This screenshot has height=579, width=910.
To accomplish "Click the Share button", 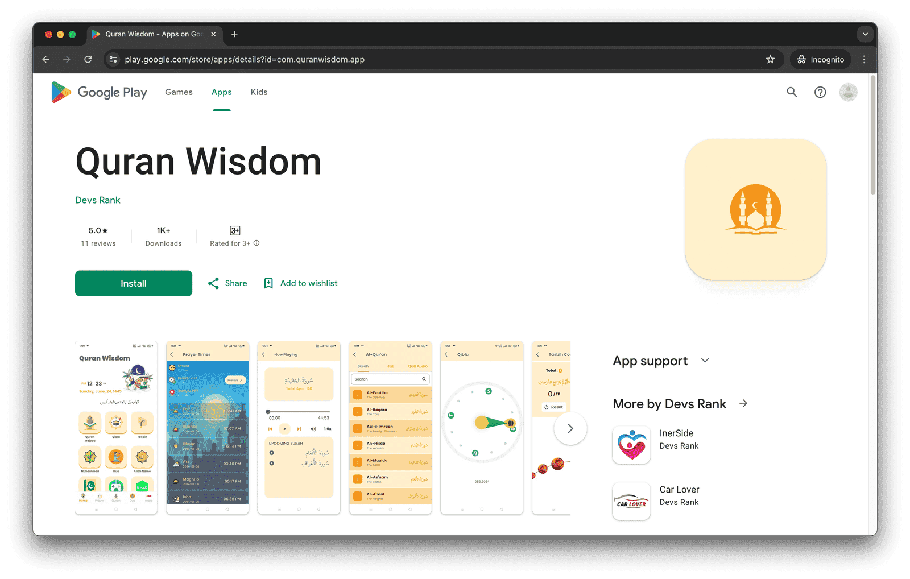I will coord(227,283).
